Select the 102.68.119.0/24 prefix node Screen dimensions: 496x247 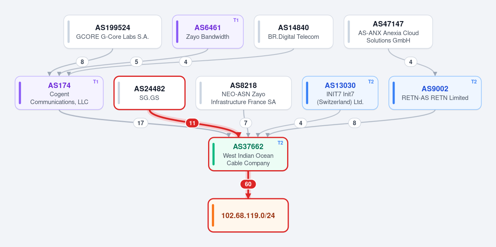point(248,216)
